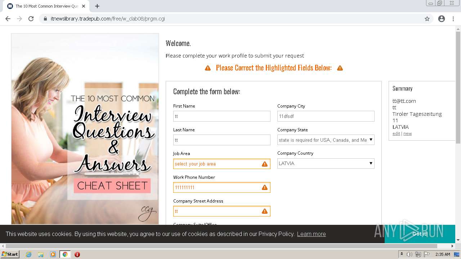Click the 2:35 AM clock
461x259 pixels.
pos(443,254)
